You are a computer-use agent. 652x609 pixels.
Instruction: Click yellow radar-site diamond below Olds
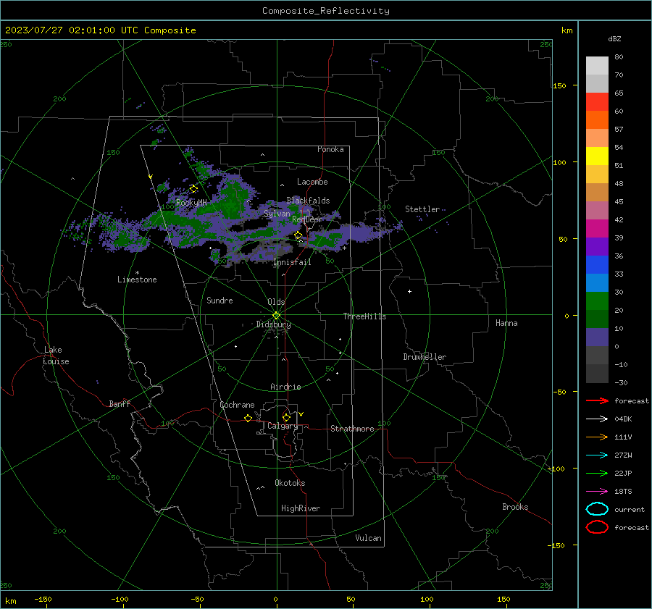click(x=277, y=316)
